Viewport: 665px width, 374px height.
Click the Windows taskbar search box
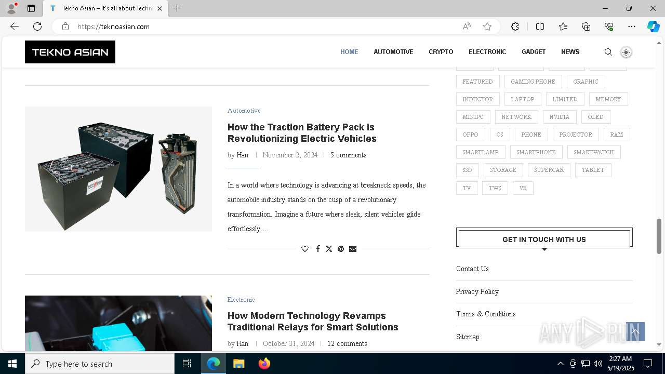coord(100,364)
